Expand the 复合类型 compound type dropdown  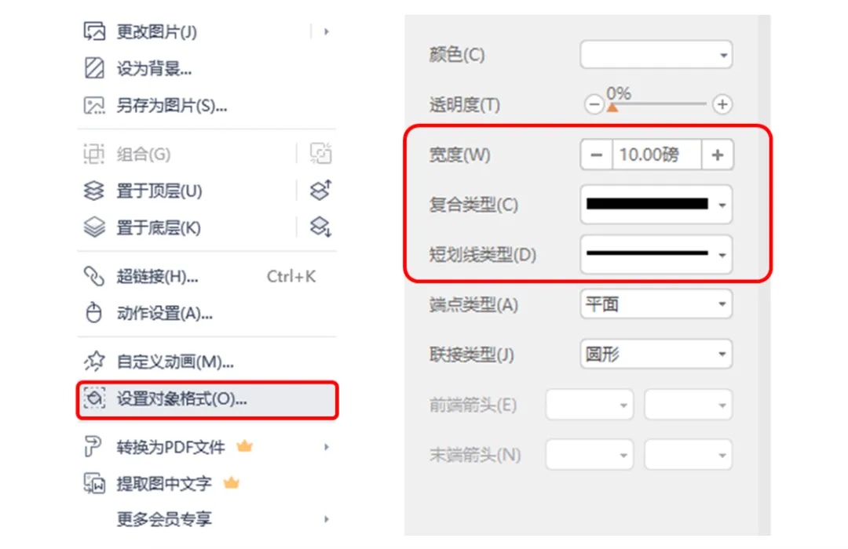point(656,204)
